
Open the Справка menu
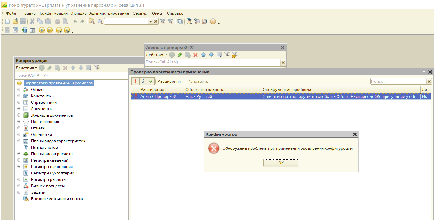click(175, 13)
